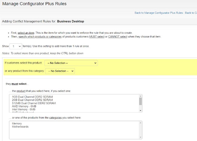197x141 pixels.
Task: Select '1GB Dual Channel DDR2 SDRAM' product
Action: point(32,97)
